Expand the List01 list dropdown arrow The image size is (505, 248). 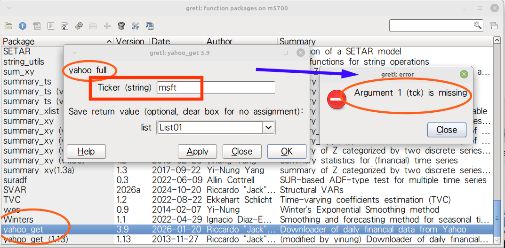(x=268, y=127)
